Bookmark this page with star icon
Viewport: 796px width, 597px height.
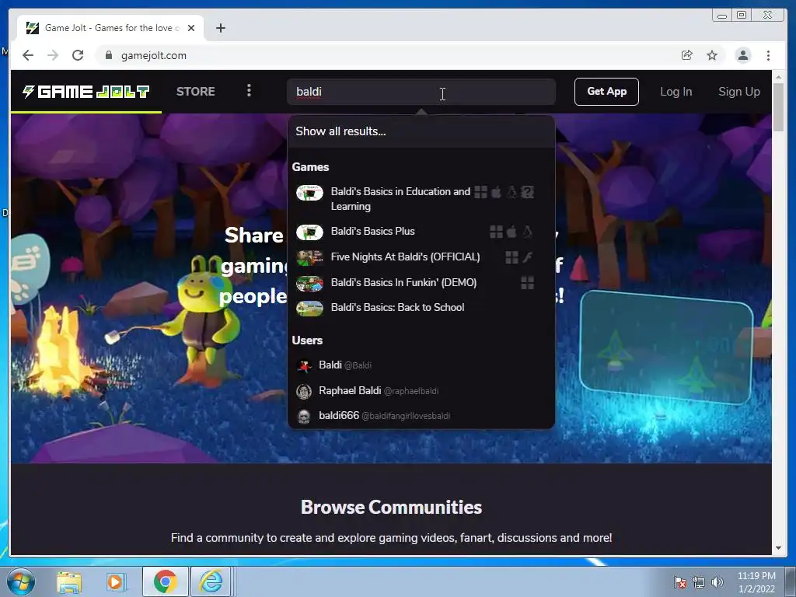pyautogui.click(x=712, y=55)
